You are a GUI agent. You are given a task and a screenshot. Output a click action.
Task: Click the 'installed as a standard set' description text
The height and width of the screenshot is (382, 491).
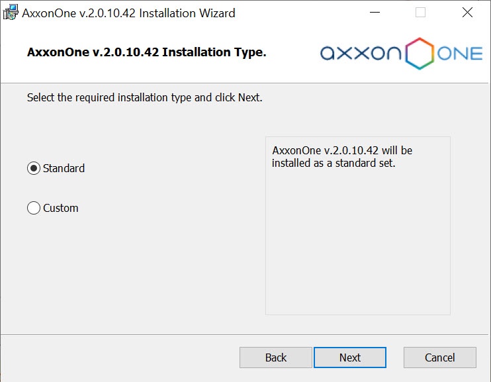tap(334, 163)
